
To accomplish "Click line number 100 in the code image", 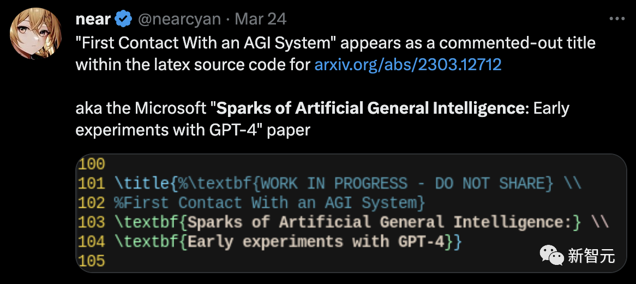I will (x=91, y=164).
